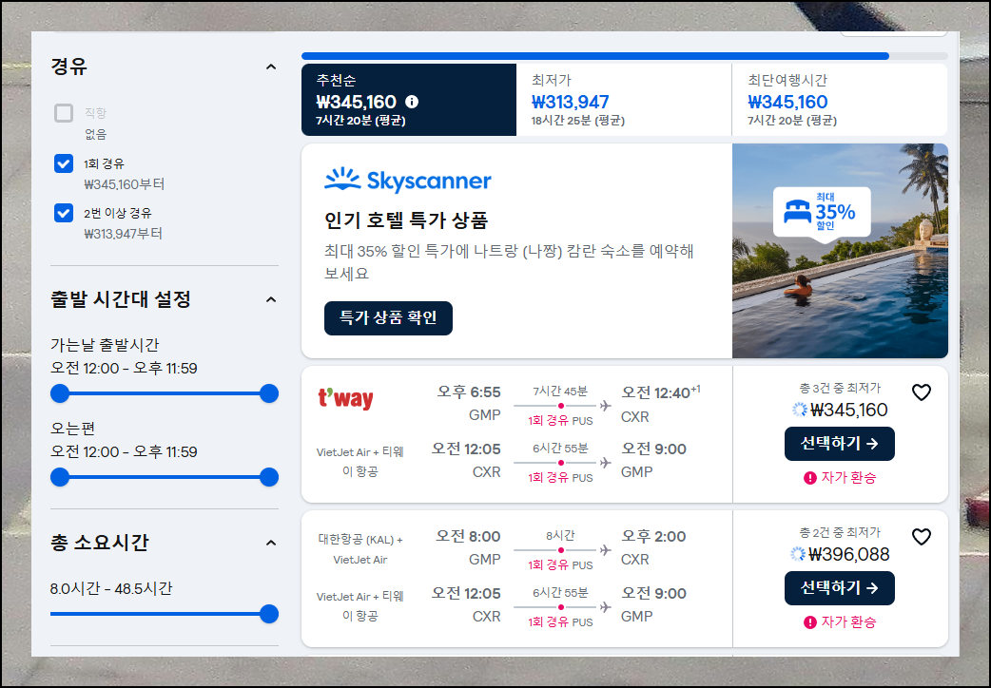Click 자가 환승 link on 대한항공 flight

coord(848,622)
